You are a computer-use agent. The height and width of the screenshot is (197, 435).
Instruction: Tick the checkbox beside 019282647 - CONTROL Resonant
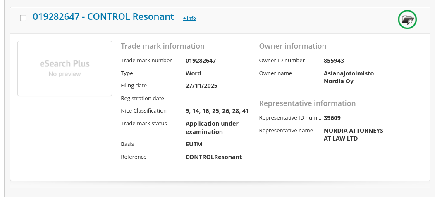point(24,18)
